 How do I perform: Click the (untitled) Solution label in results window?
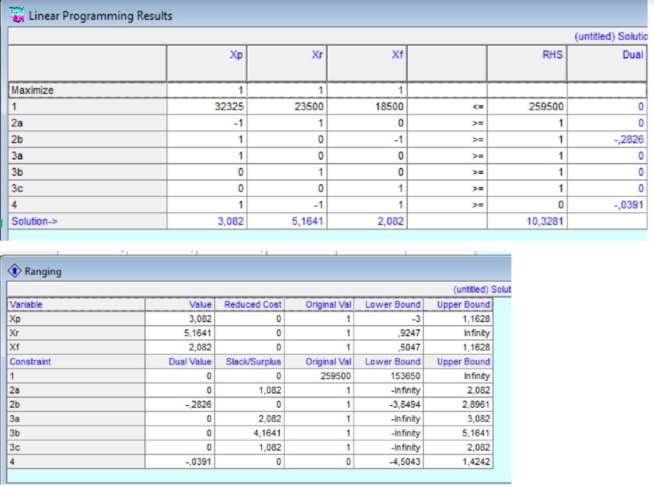(x=611, y=36)
